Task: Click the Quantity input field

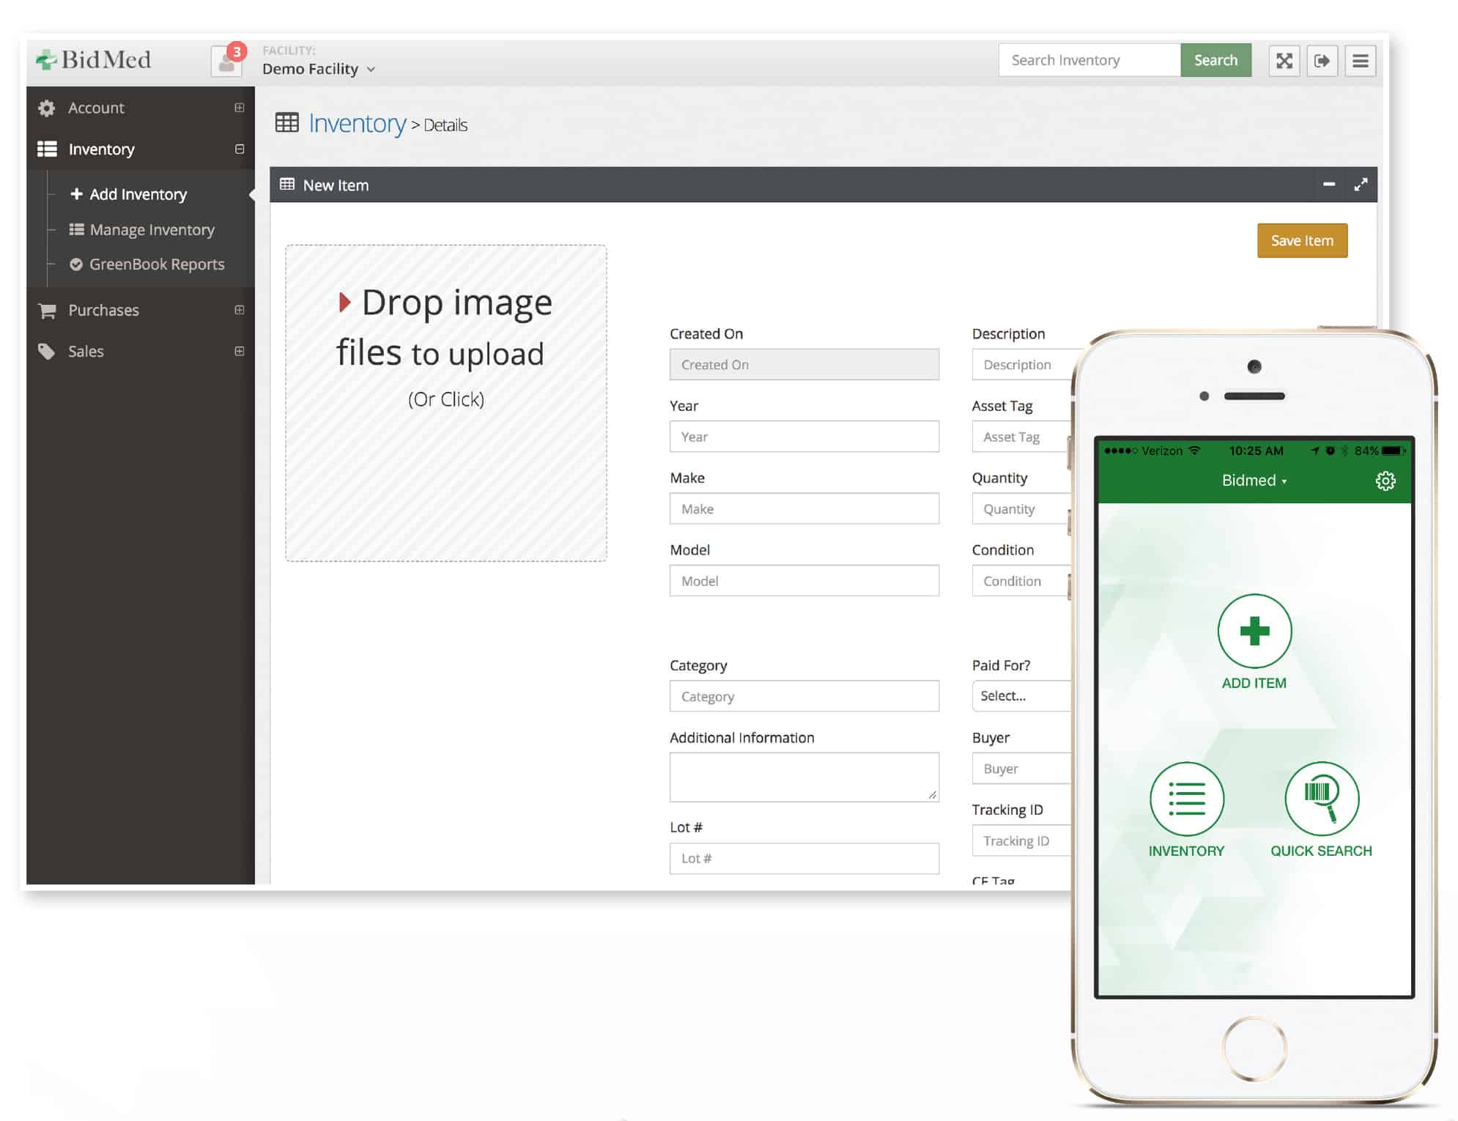Action: point(1021,508)
